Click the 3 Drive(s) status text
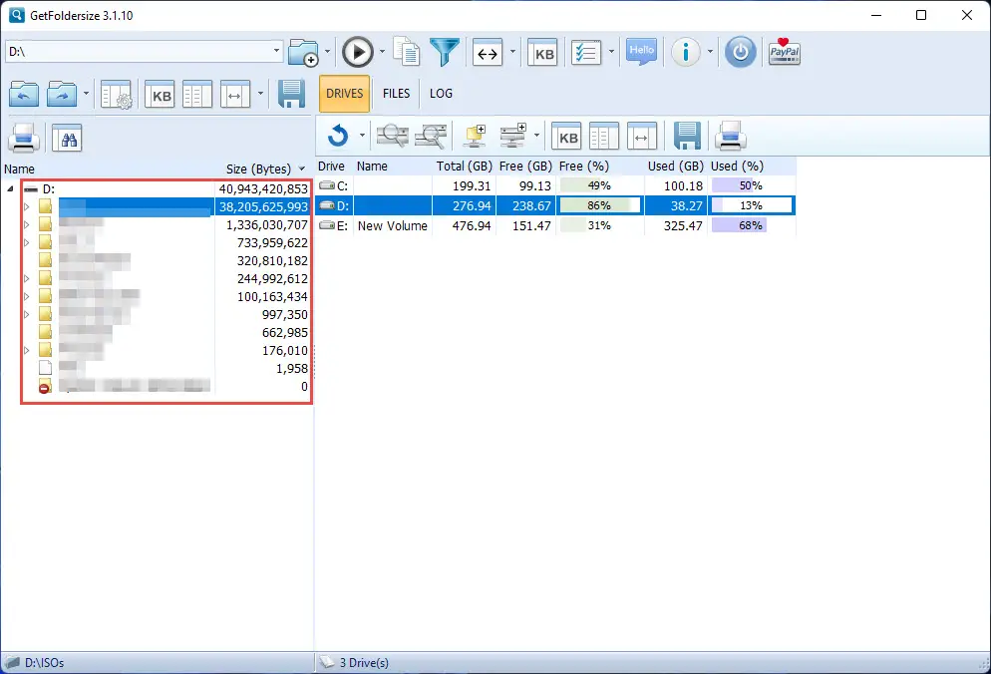The width and height of the screenshot is (991, 674). 364,663
